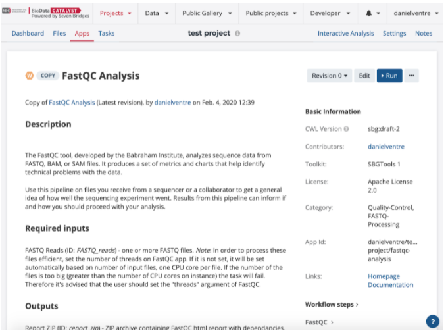Click the Outputs heading

[41, 306]
